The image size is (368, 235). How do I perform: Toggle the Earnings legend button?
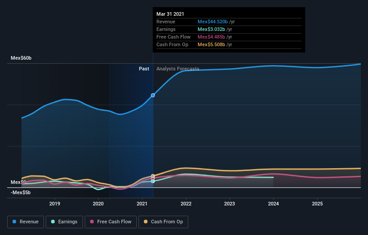(x=64, y=222)
